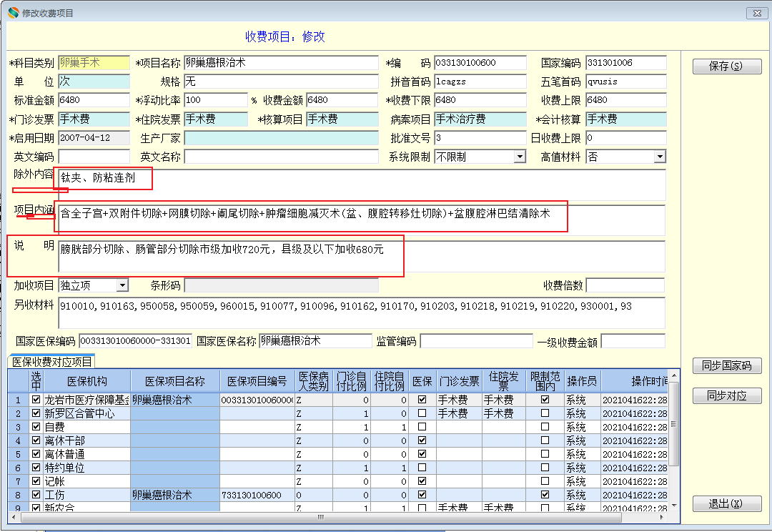
Task: Click the 标准金额 input field
Action: click(x=94, y=100)
